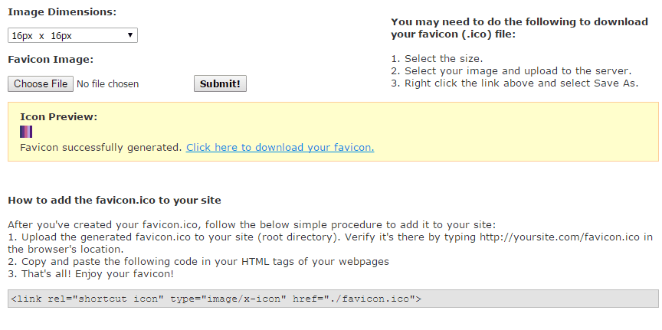Click inside the link rel shortcut icon code box
Image resolution: width=662 pixels, height=330 pixels.
click(x=333, y=299)
